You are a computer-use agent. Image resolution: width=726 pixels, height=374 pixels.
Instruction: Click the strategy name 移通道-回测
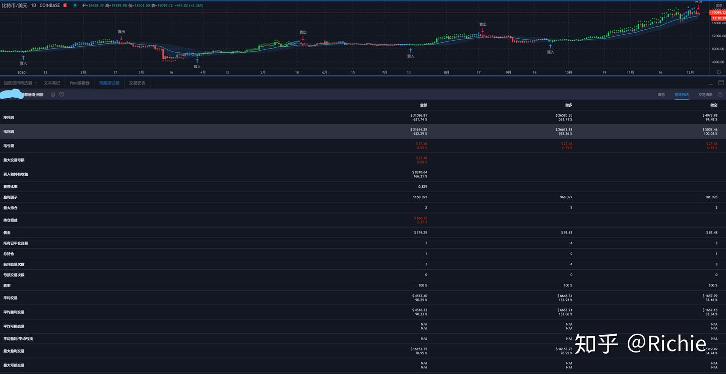tap(34, 94)
